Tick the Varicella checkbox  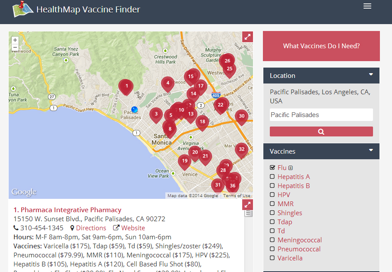pyautogui.click(x=272, y=258)
